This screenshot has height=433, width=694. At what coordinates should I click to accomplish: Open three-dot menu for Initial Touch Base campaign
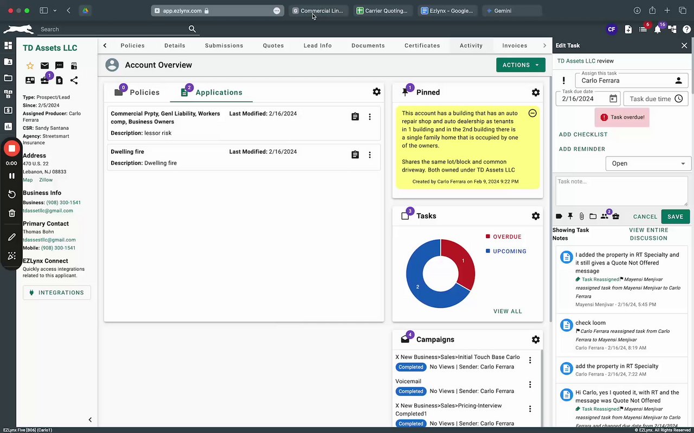click(x=530, y=360)
